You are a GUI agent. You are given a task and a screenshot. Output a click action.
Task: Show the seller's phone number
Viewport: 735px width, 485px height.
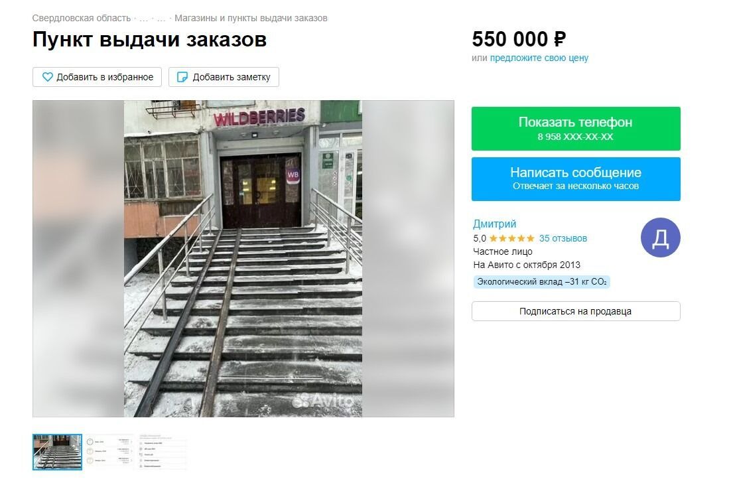(576, 129)
